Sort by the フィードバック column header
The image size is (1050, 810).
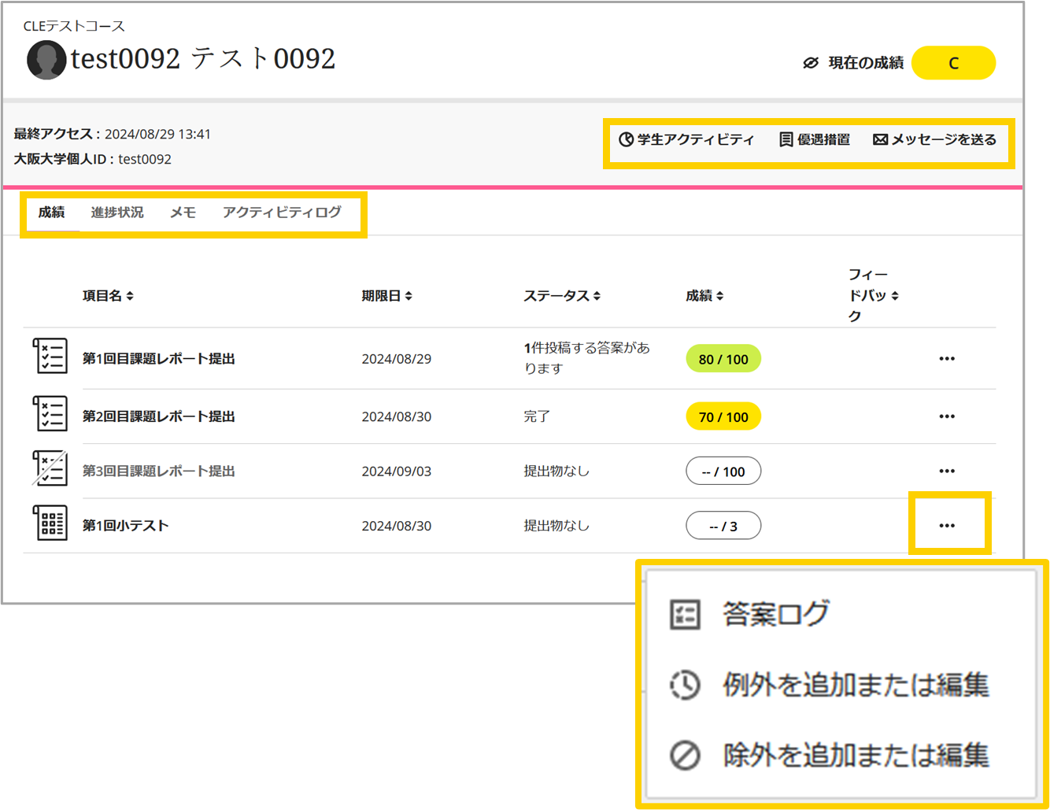[873, 295]
